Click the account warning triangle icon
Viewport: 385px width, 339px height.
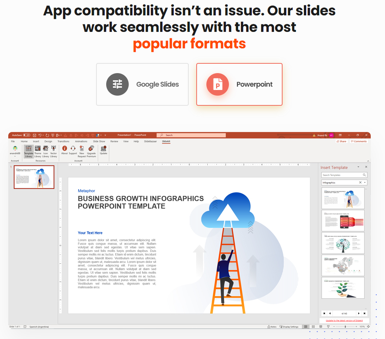(x=314, y=135)
